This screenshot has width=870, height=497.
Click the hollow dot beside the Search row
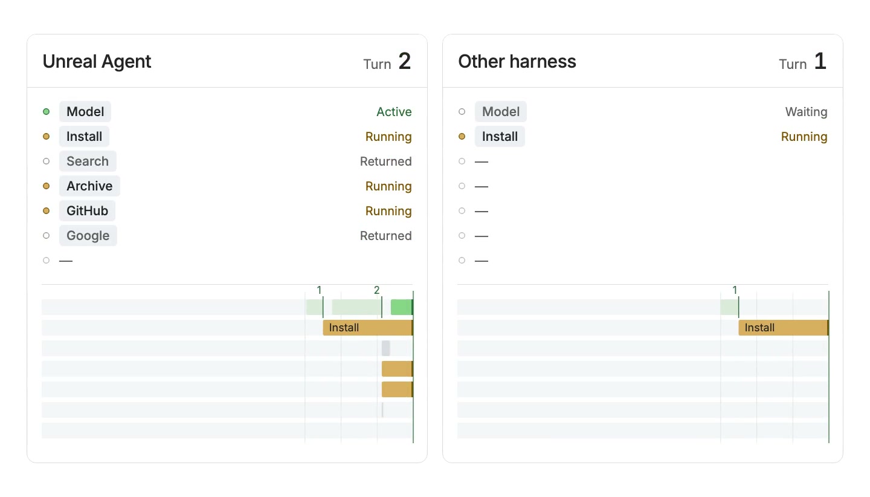pos(46,161)
